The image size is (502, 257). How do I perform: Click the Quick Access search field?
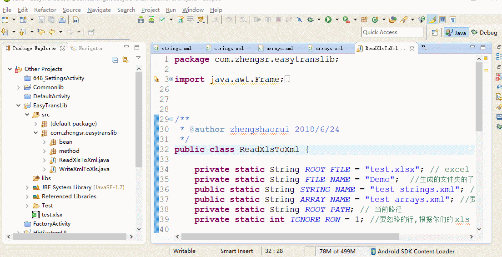click(392, 32)
